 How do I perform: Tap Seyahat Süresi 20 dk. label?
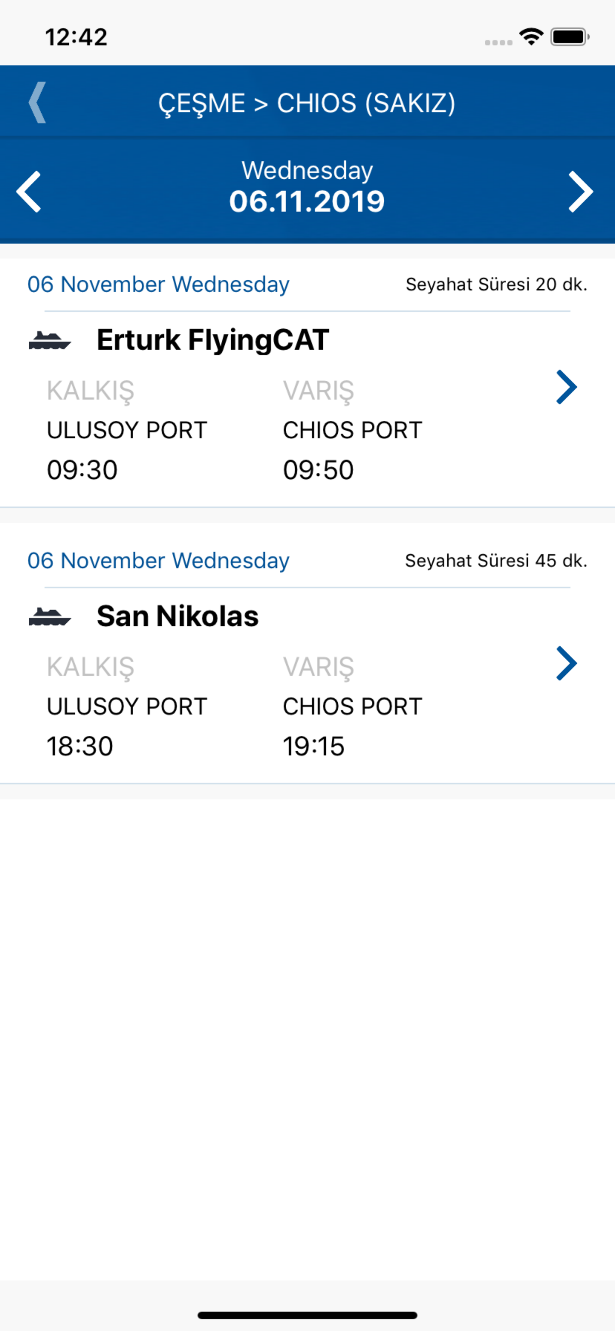coord(496,284)
